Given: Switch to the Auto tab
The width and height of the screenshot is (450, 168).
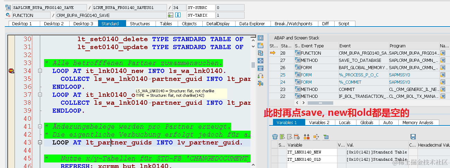Looking at the screenshot, I should 388,122.
